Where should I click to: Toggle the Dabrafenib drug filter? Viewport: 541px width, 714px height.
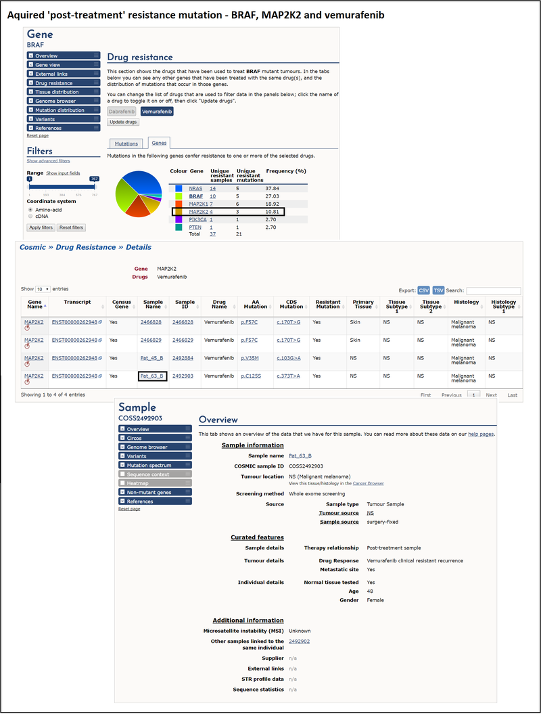click(122, 111)
